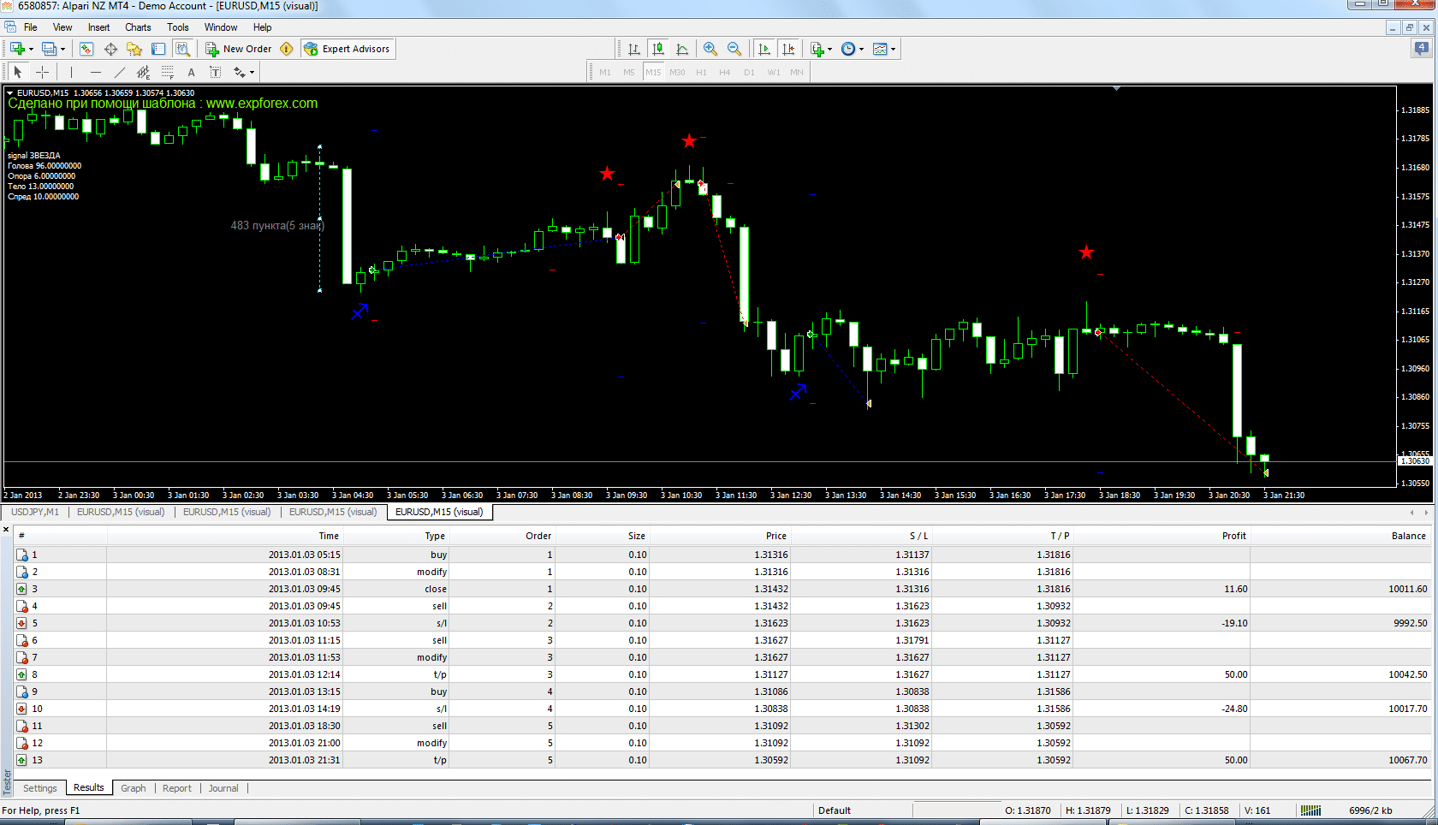Click the Indicators list icon
Image resolution: width=1438 pixels, height=825 pixels.
(x=817, y=49)
